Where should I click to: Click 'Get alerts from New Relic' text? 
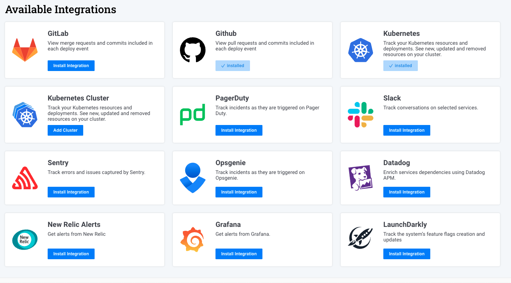tap(76, 234)
